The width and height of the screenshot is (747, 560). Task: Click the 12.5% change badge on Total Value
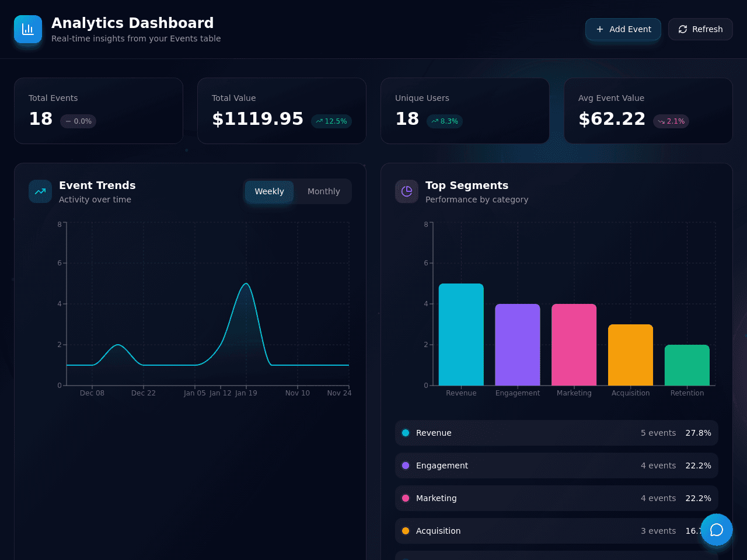(x=331, y=121)
